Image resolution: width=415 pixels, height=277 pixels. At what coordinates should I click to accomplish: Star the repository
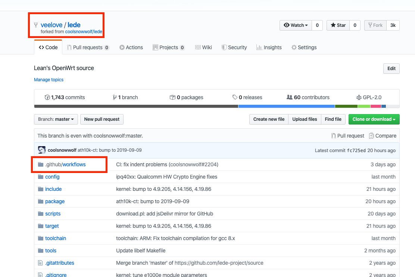[x=338, y=25]
